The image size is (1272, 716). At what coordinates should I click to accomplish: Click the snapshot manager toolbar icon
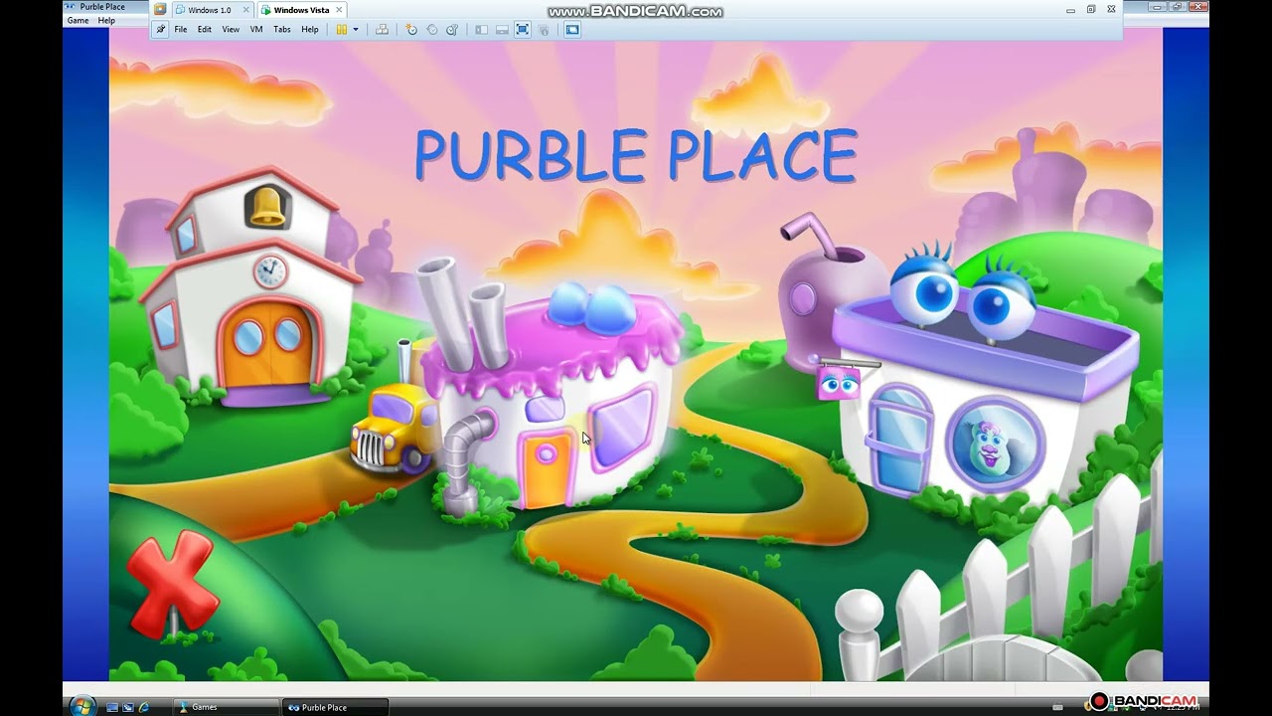pyautogui.click(x=452, y=30)
